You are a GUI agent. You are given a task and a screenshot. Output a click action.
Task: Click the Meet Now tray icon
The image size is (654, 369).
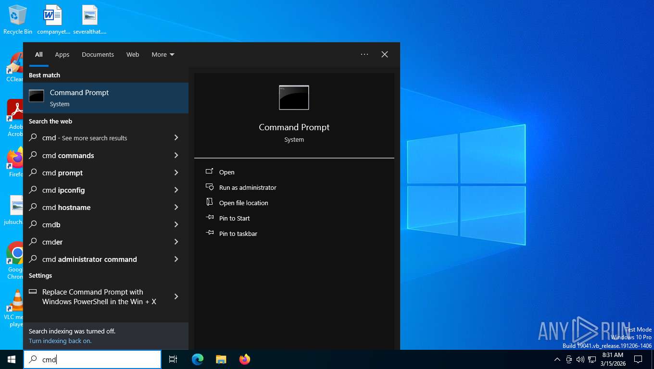569,359
